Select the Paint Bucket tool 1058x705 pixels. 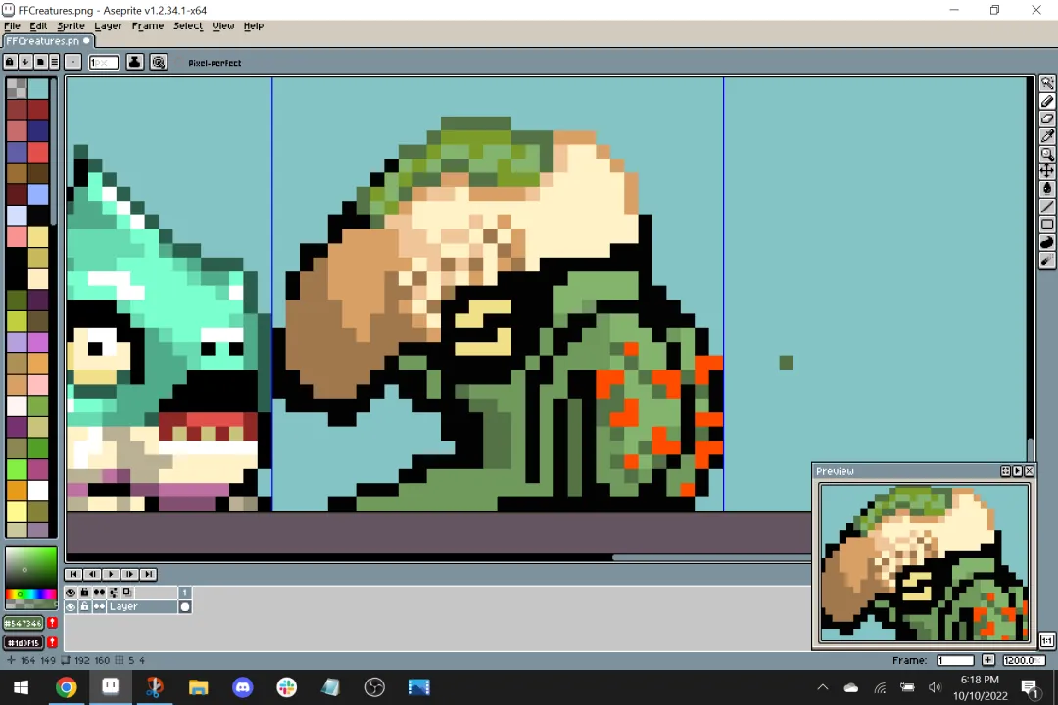click(x=1047, y=189)
